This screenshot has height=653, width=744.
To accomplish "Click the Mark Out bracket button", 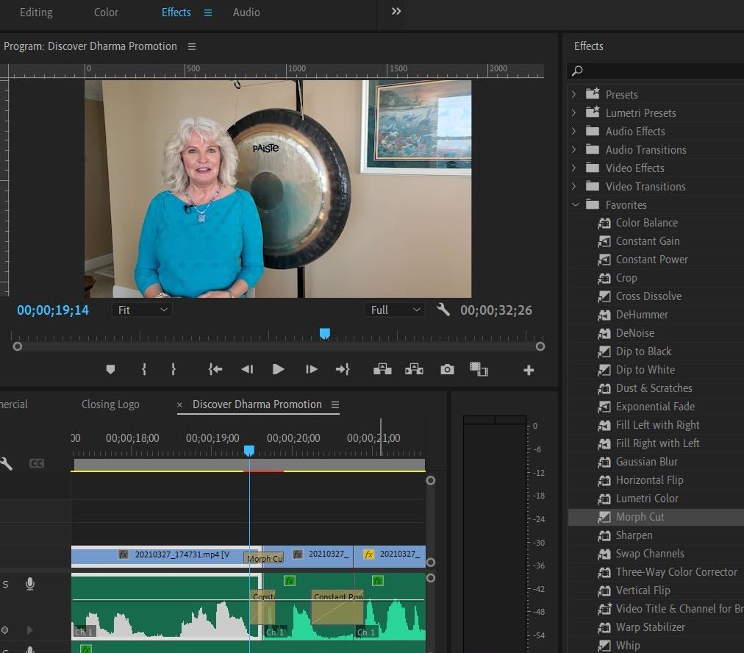I will (174, 369).
